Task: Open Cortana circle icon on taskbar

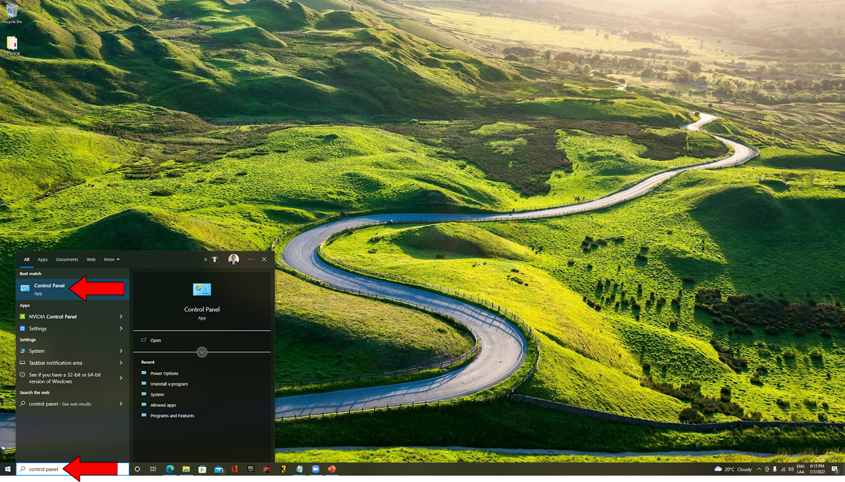Action: click(137, 469)
